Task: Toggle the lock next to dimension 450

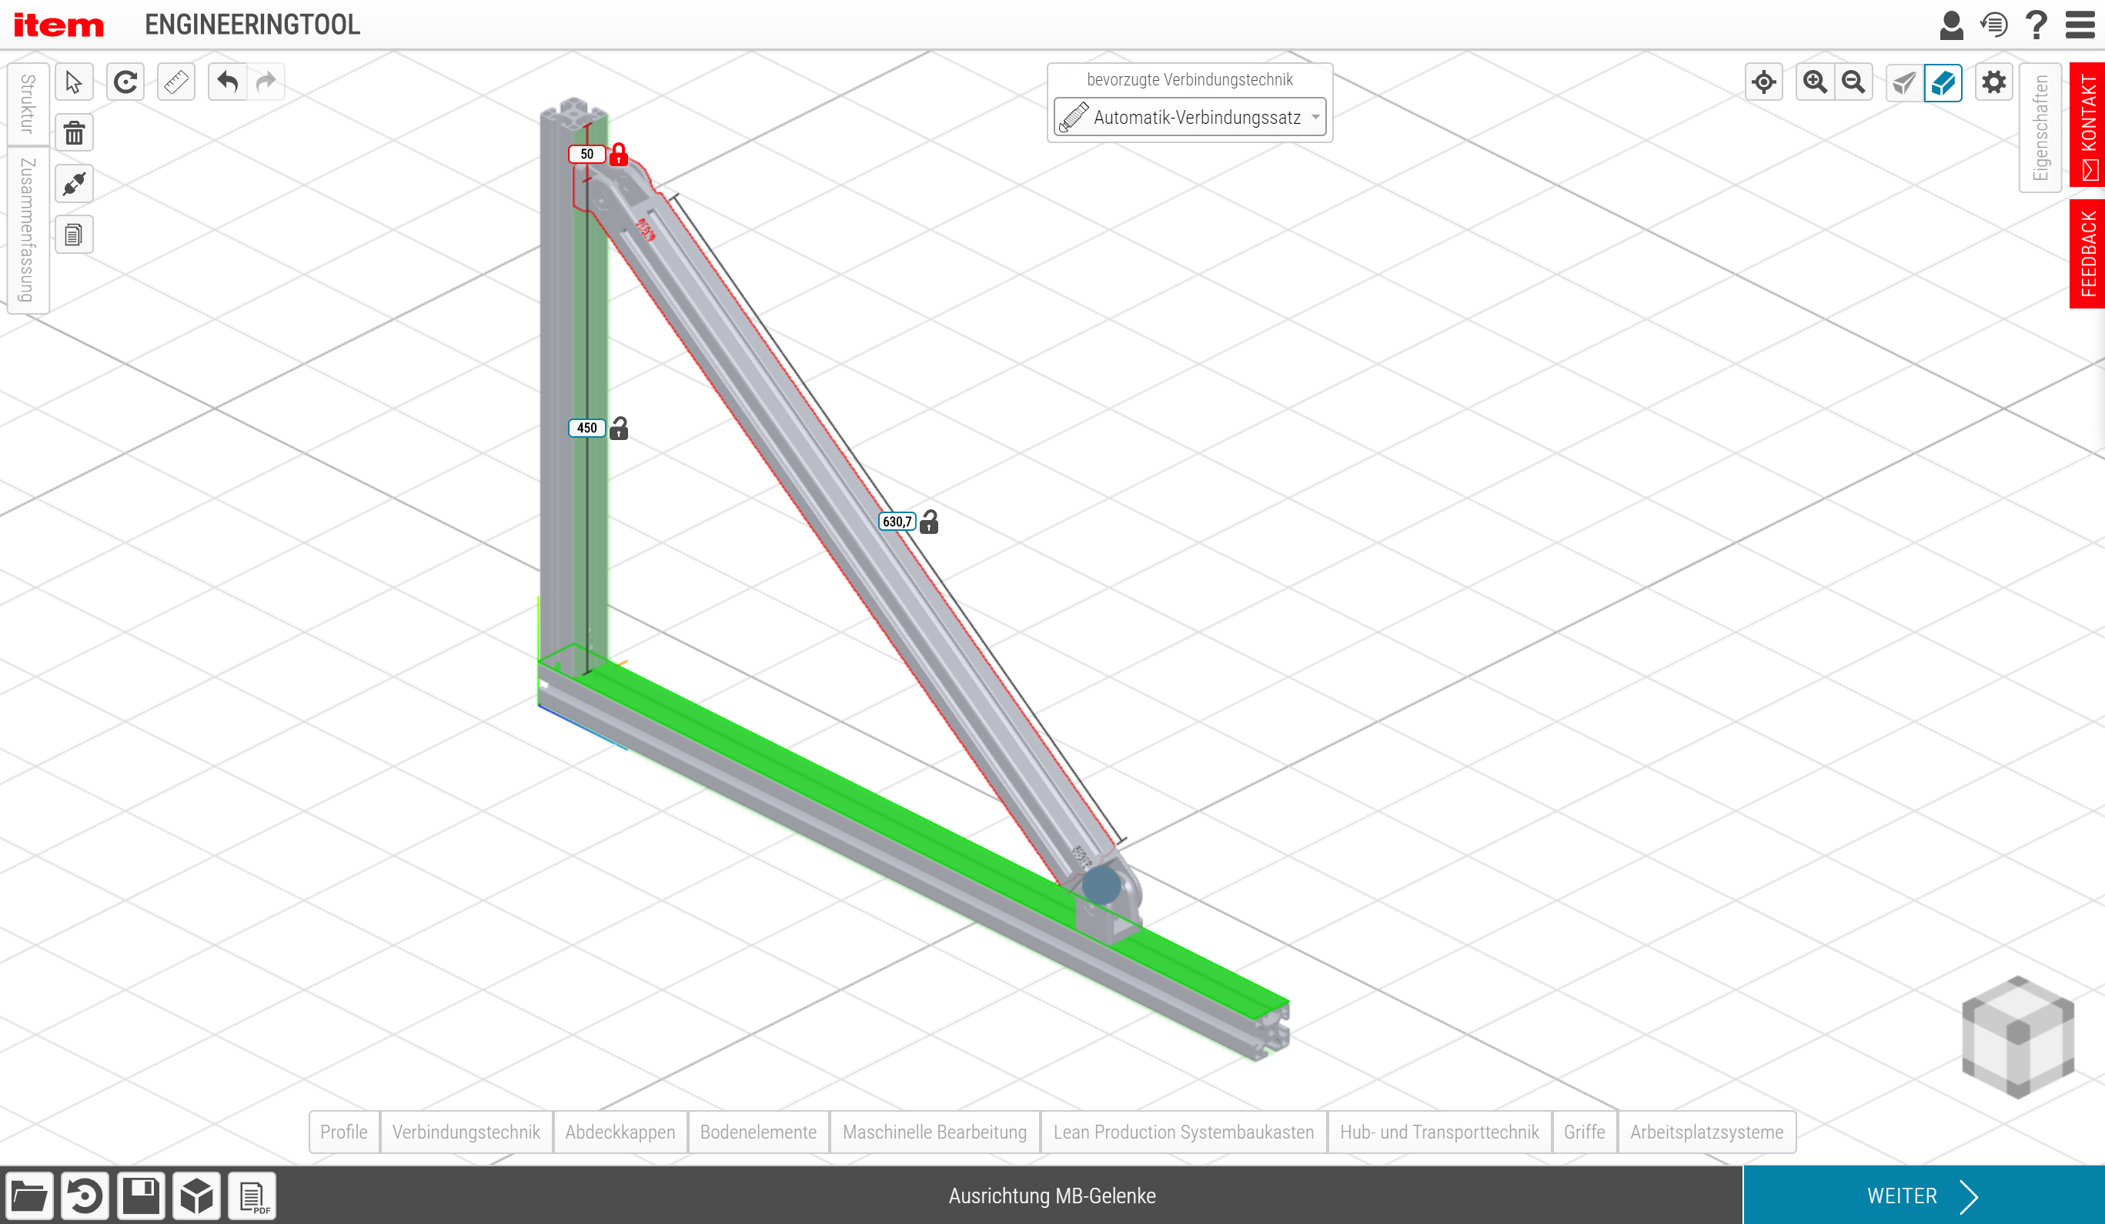Action: point(618,429)
